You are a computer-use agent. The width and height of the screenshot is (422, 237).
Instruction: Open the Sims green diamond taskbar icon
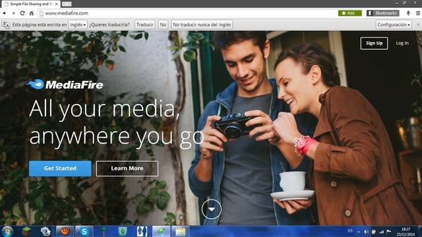point(123,231)
